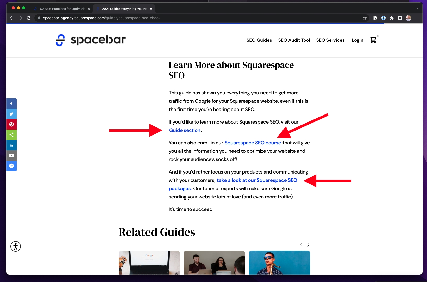
Task: Click the Twitter share icon
Action: click(x=11, y=114)
